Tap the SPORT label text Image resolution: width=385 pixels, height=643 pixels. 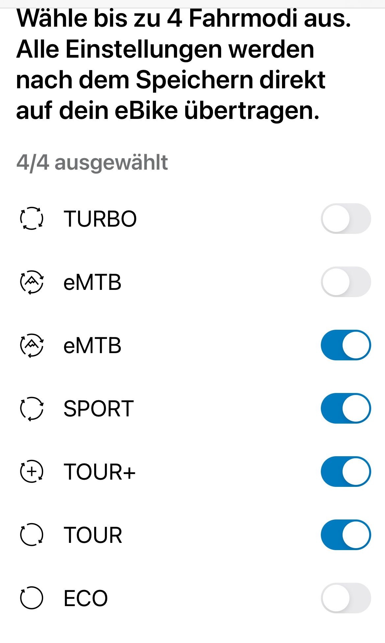(98, 409)
